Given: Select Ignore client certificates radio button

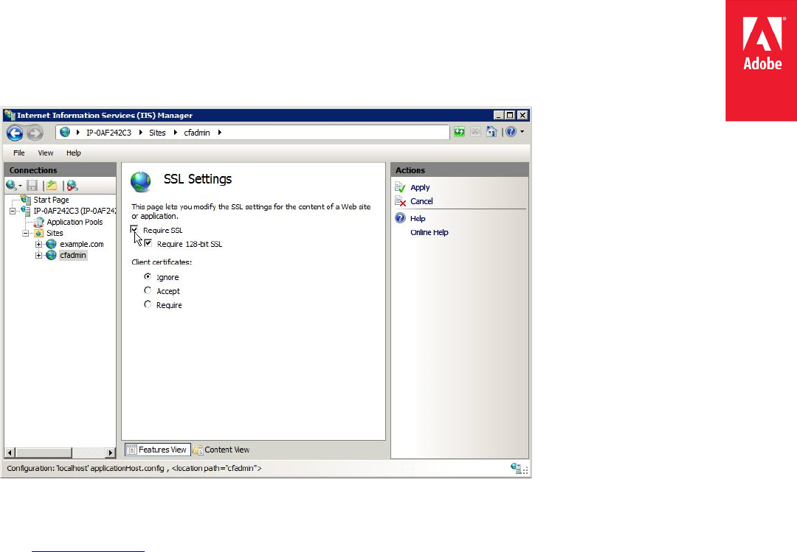Looking at the screenshot, I should 148,277.
